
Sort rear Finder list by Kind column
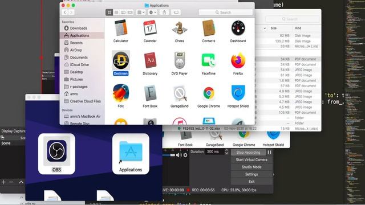click(298, 28)
